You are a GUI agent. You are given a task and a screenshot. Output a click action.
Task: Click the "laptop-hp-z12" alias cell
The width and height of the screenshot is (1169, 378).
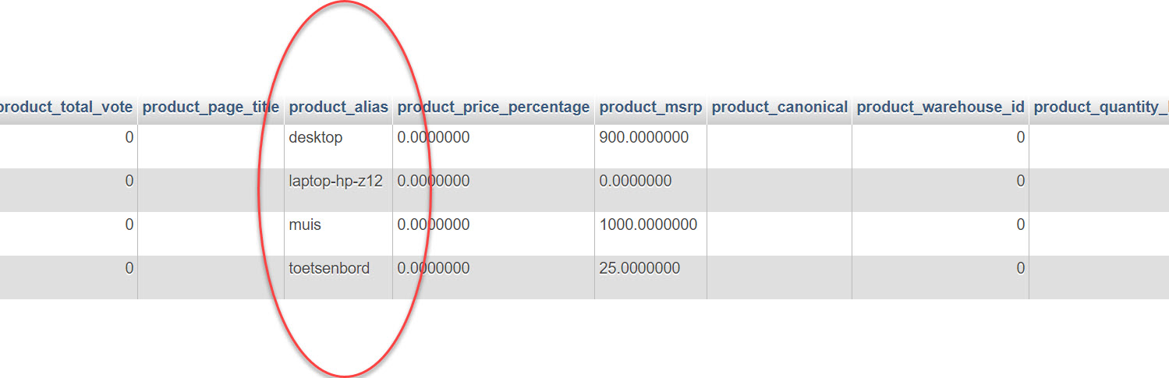(x=335, y=182)
